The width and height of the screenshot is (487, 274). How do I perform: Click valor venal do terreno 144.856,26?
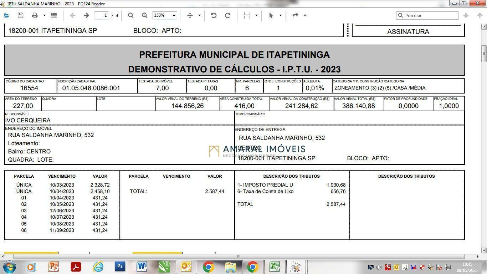coord(188,106)
